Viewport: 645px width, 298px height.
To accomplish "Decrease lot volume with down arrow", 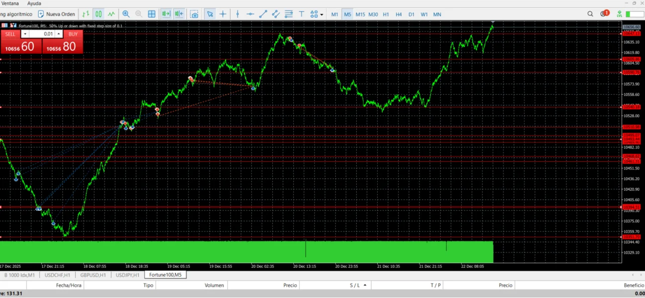I will click(x=25, y=34).
